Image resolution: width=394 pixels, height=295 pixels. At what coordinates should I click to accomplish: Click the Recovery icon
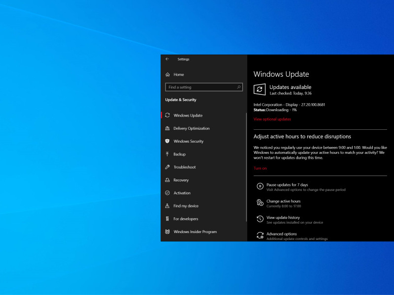click(167, 180)
